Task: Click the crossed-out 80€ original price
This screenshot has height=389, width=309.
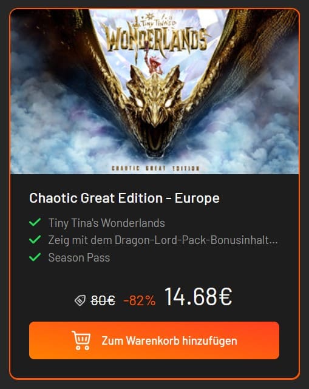Action: click(x=103, y=300)
